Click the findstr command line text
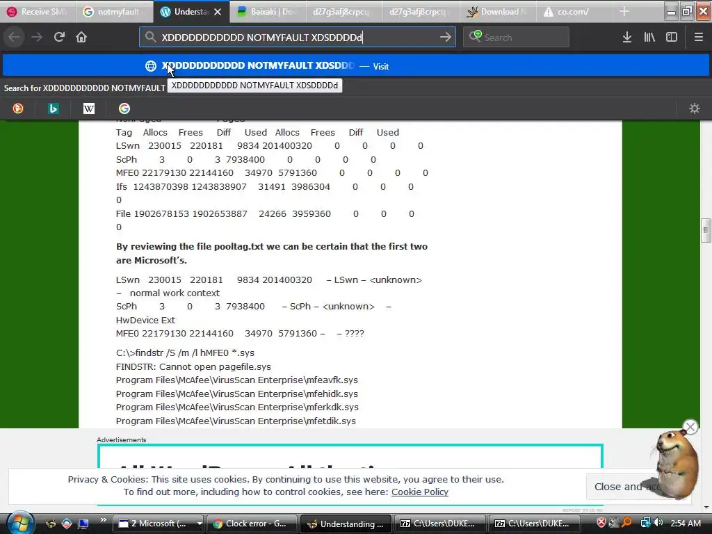This screenshot has height=534, width=712. click(185, 353)
